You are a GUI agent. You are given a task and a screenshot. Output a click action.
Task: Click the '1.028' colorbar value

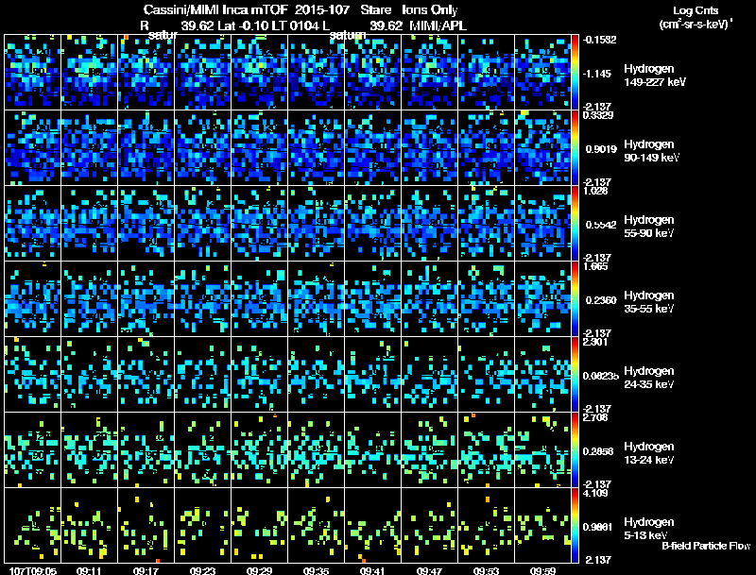[x=595, y=191]
